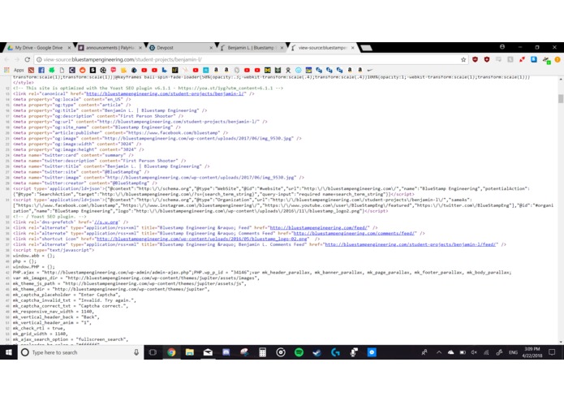Open the canonical benjamin-l link in source
Image resolution: width=564 pixels, height=401 pixels.
click(x=165, y=93)
